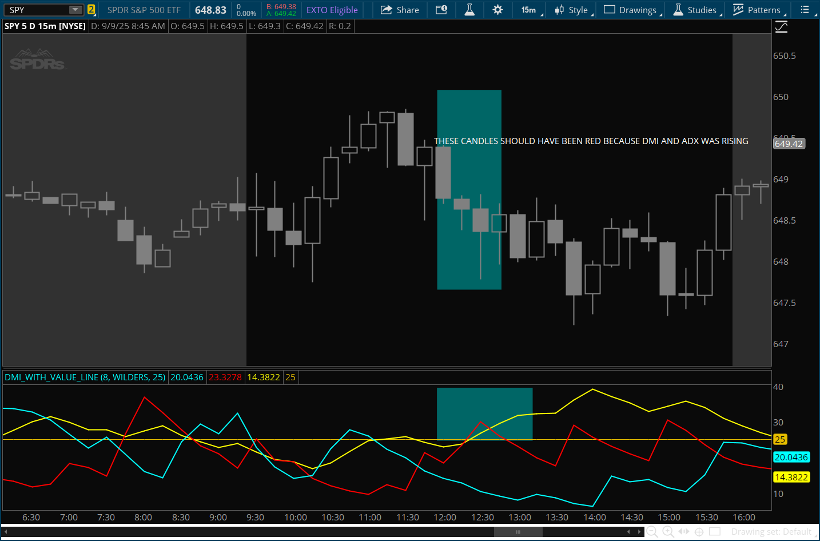Open the Drawing set: Default menu

772,532
